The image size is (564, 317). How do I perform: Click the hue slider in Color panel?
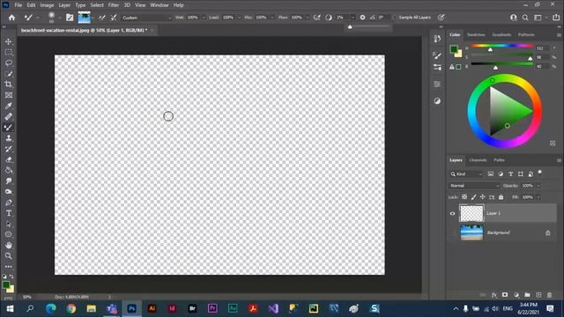coord(502,46)
